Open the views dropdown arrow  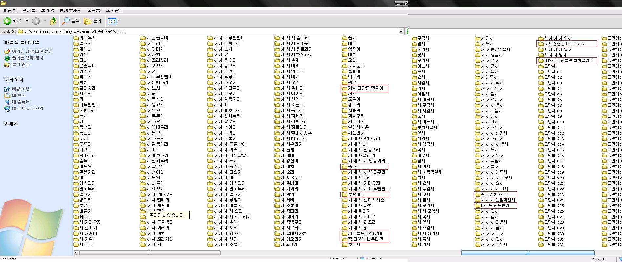(118, 21)
